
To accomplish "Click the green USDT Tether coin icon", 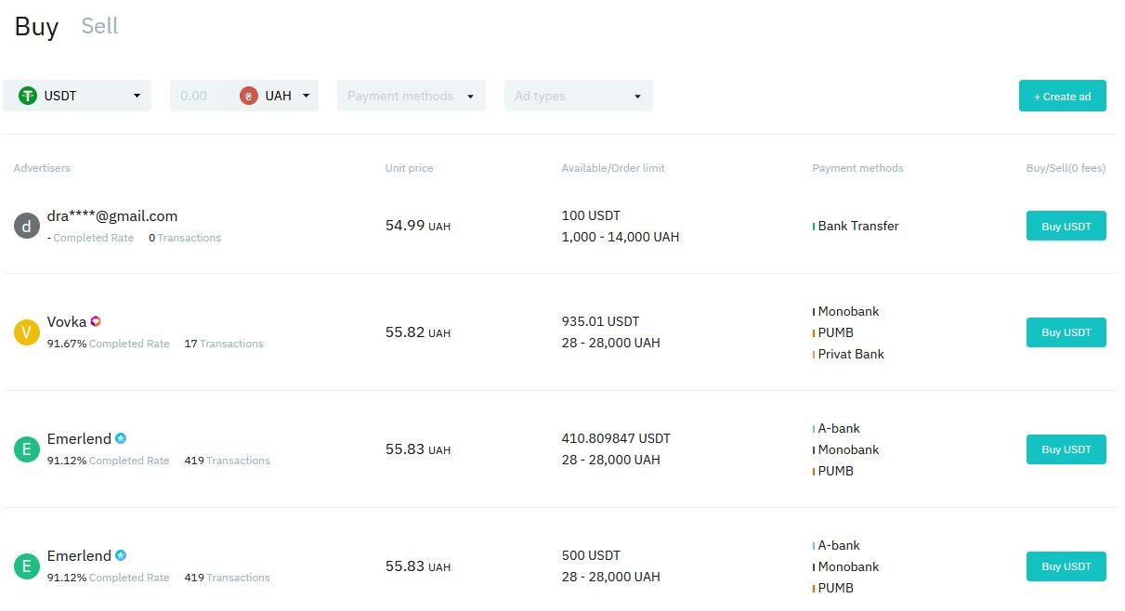I will 28,96.
